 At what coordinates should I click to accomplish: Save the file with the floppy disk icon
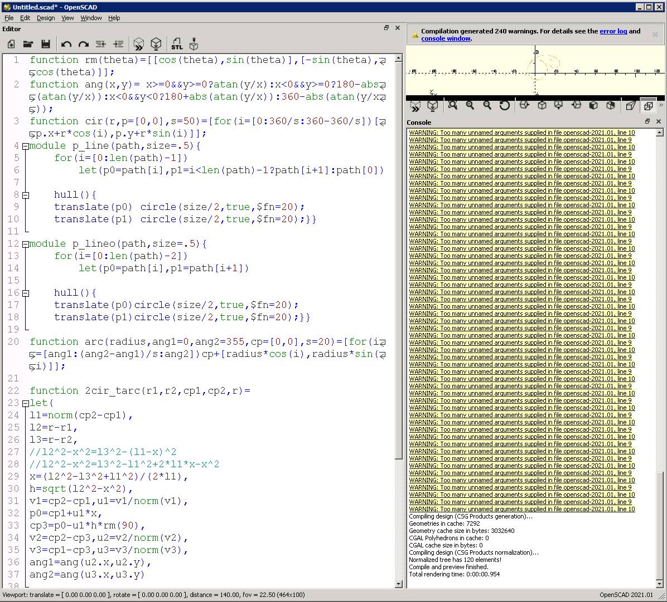pos(46,44)
